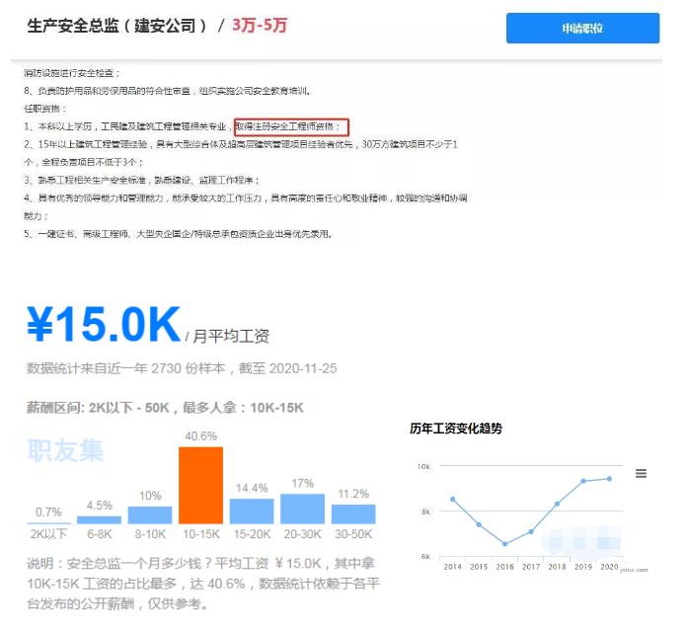The height and width of the screenshot is (629, 690).
Task: Click the 15-20K salary range bar
Action: click(252, 511)
